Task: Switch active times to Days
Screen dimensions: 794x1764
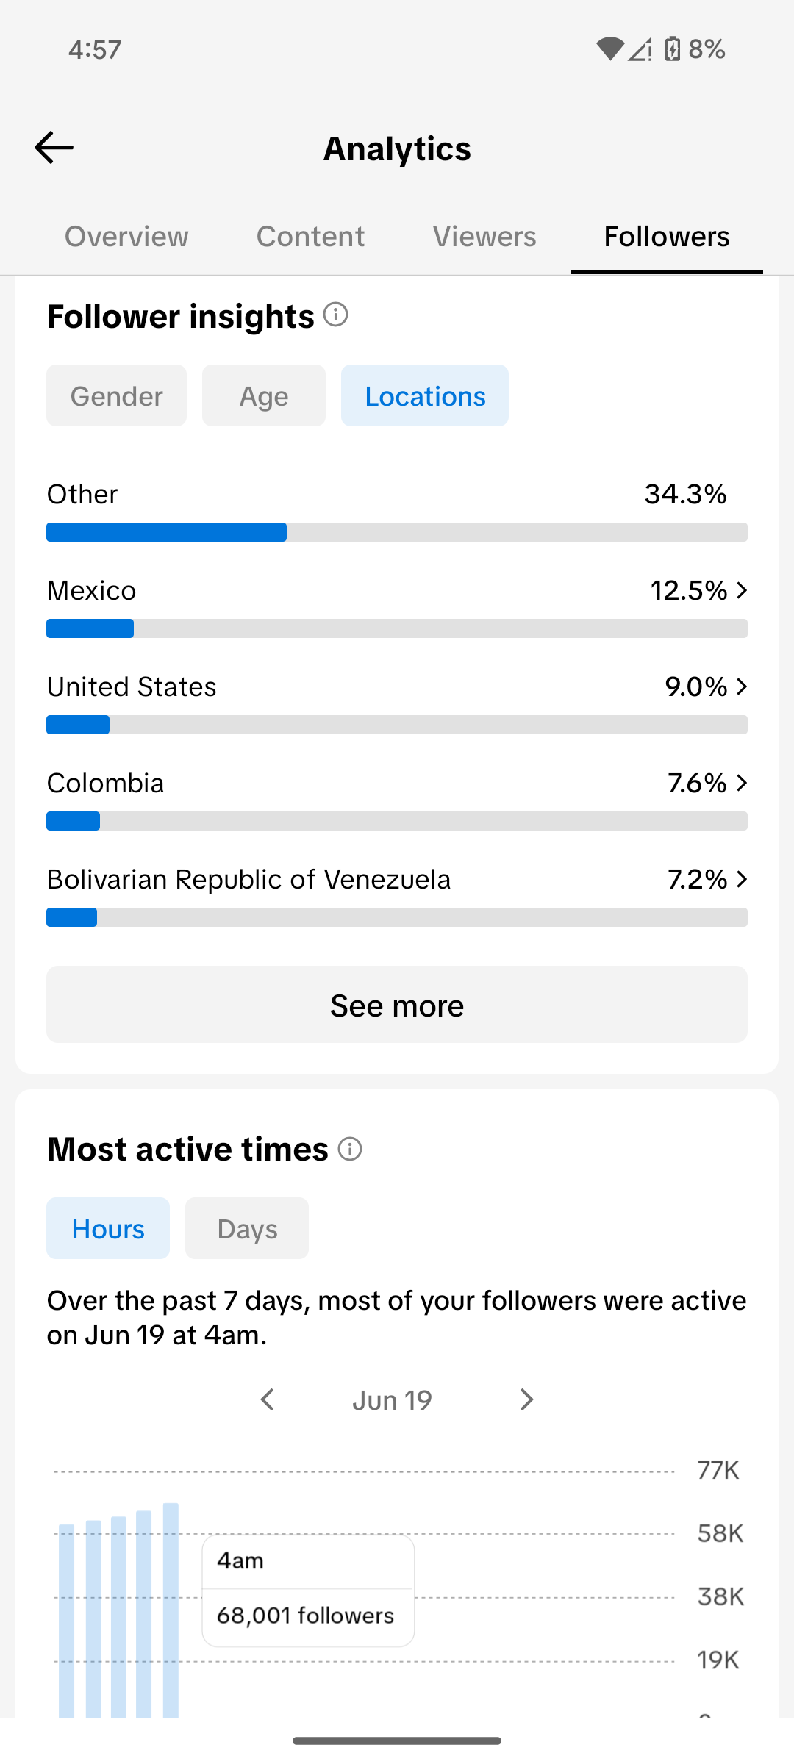Action: (x=247, y=1228)
